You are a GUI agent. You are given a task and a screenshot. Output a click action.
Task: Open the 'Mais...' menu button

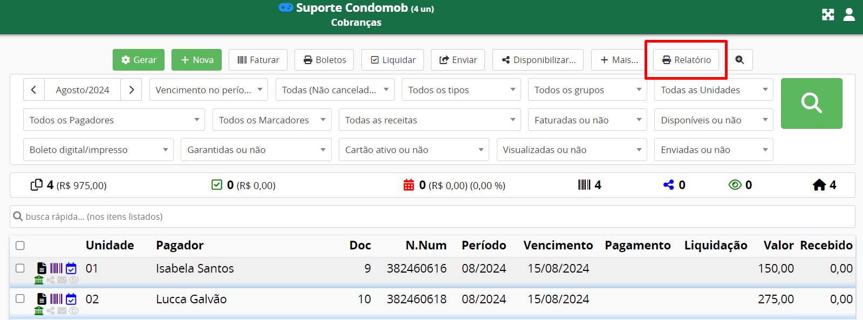[x=619, y=60]
